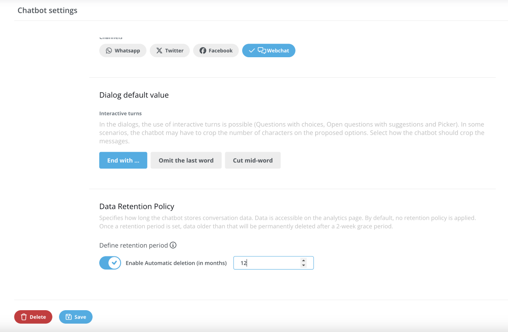Choose 'Omit the last word' option
The width and height of the screenshot is (508, 332).
(186, 160)
